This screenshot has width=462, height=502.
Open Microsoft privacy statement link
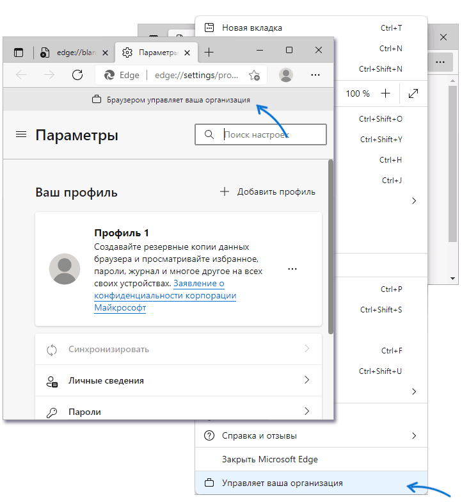(x=165, y=296)
